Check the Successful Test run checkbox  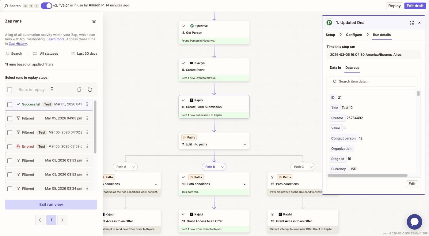click(10, 105)
